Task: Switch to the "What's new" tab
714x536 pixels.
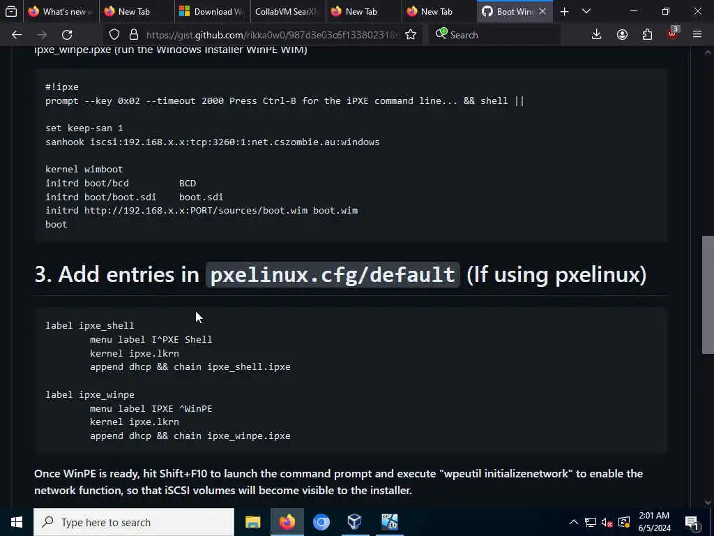Action: (61, 11)
